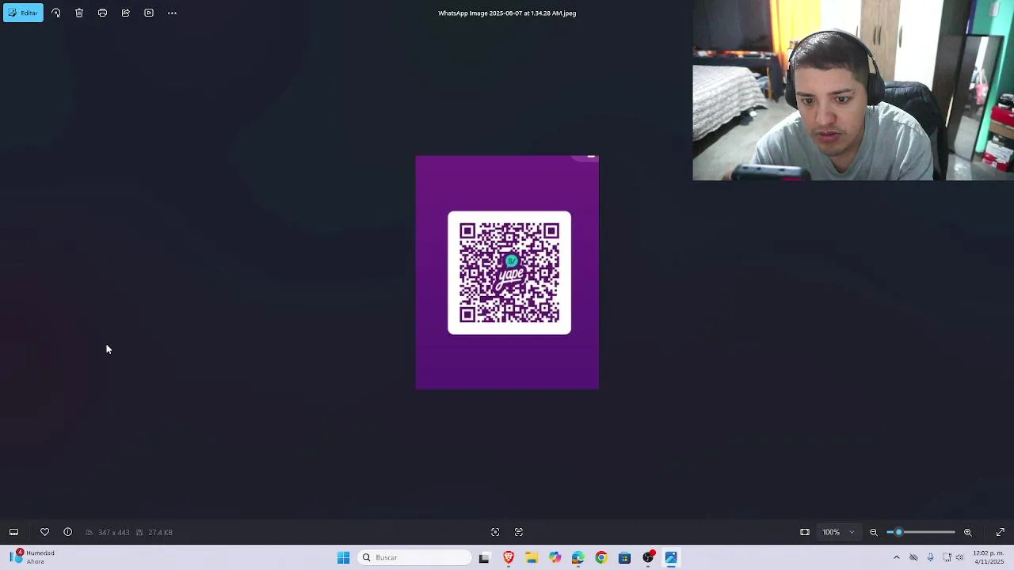Print the image with the printer icon
The image size is (1014, 570).
(102, 13)
